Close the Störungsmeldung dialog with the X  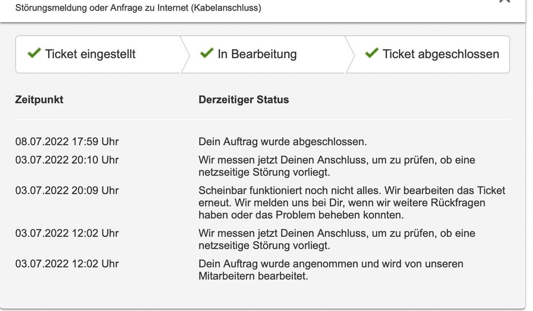pyautogui.click(x=504, y=2)
